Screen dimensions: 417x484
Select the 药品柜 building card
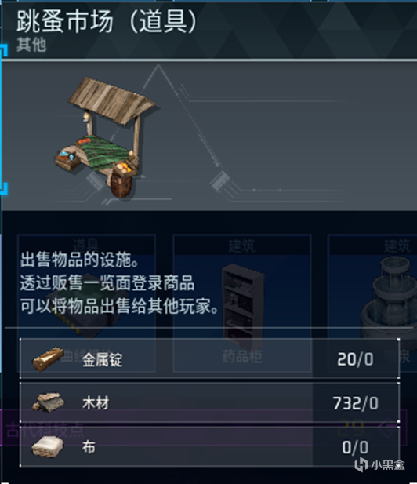[x=242, y=303]
